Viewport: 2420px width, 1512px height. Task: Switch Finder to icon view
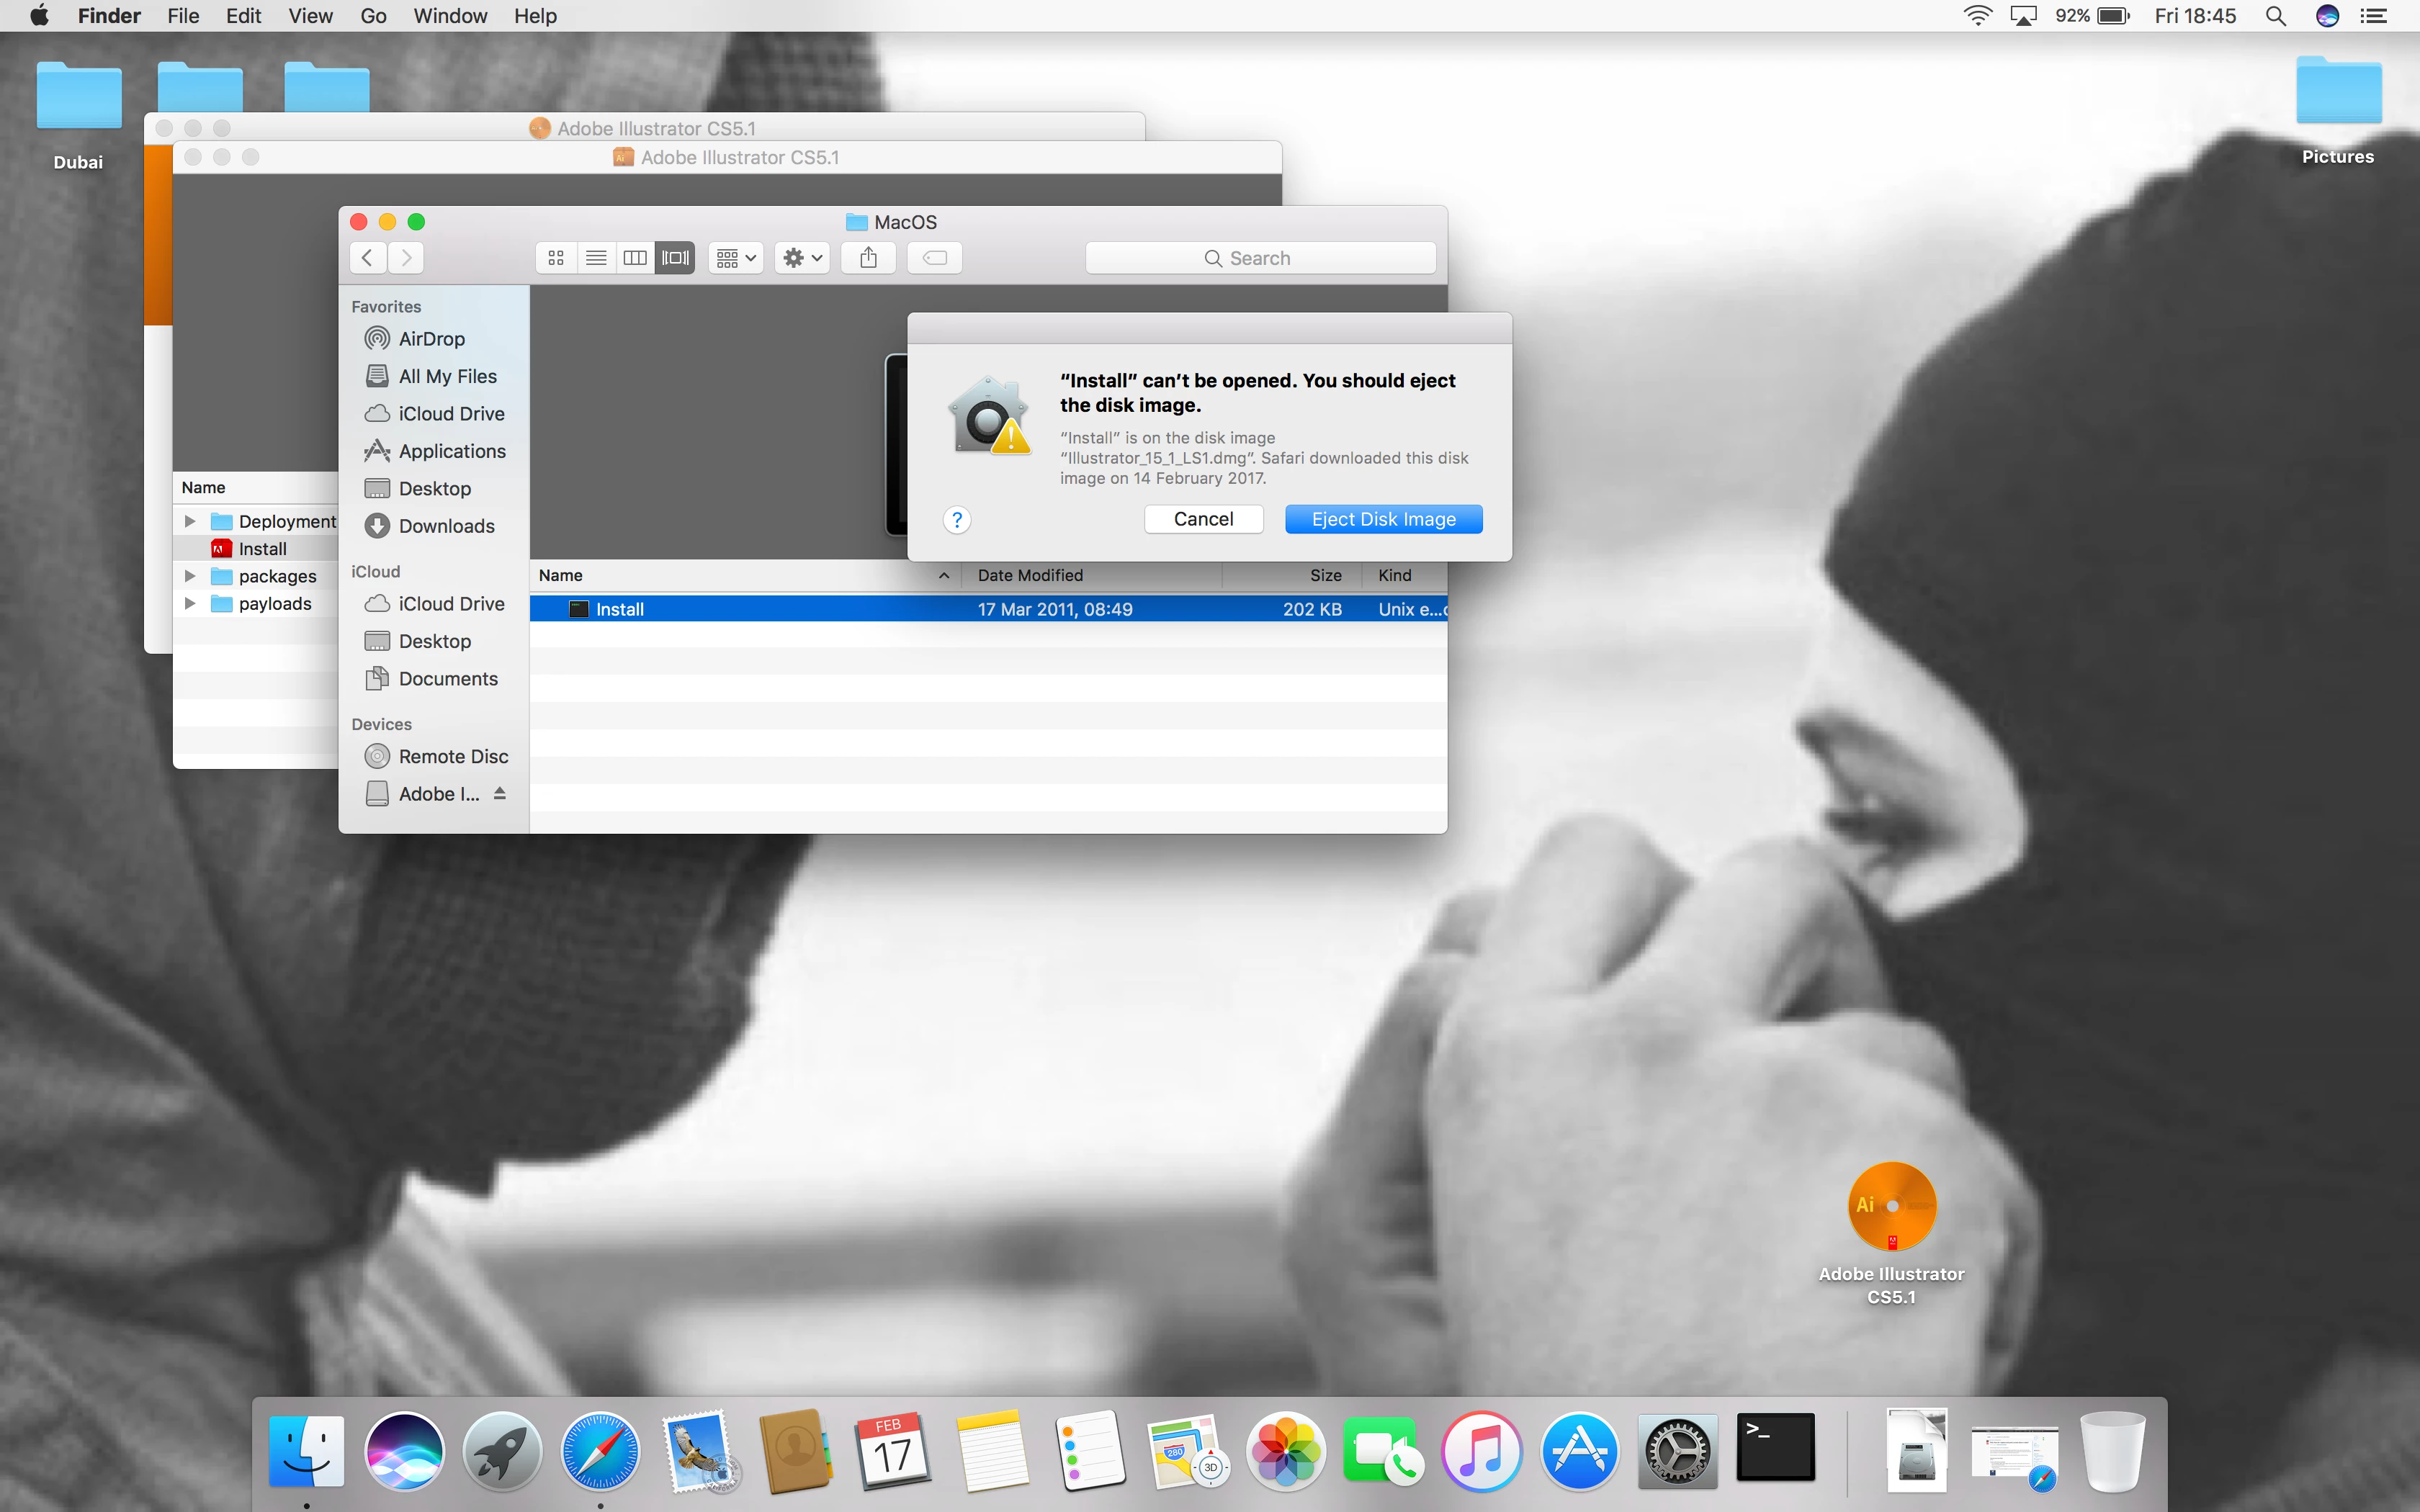point(556,258)
